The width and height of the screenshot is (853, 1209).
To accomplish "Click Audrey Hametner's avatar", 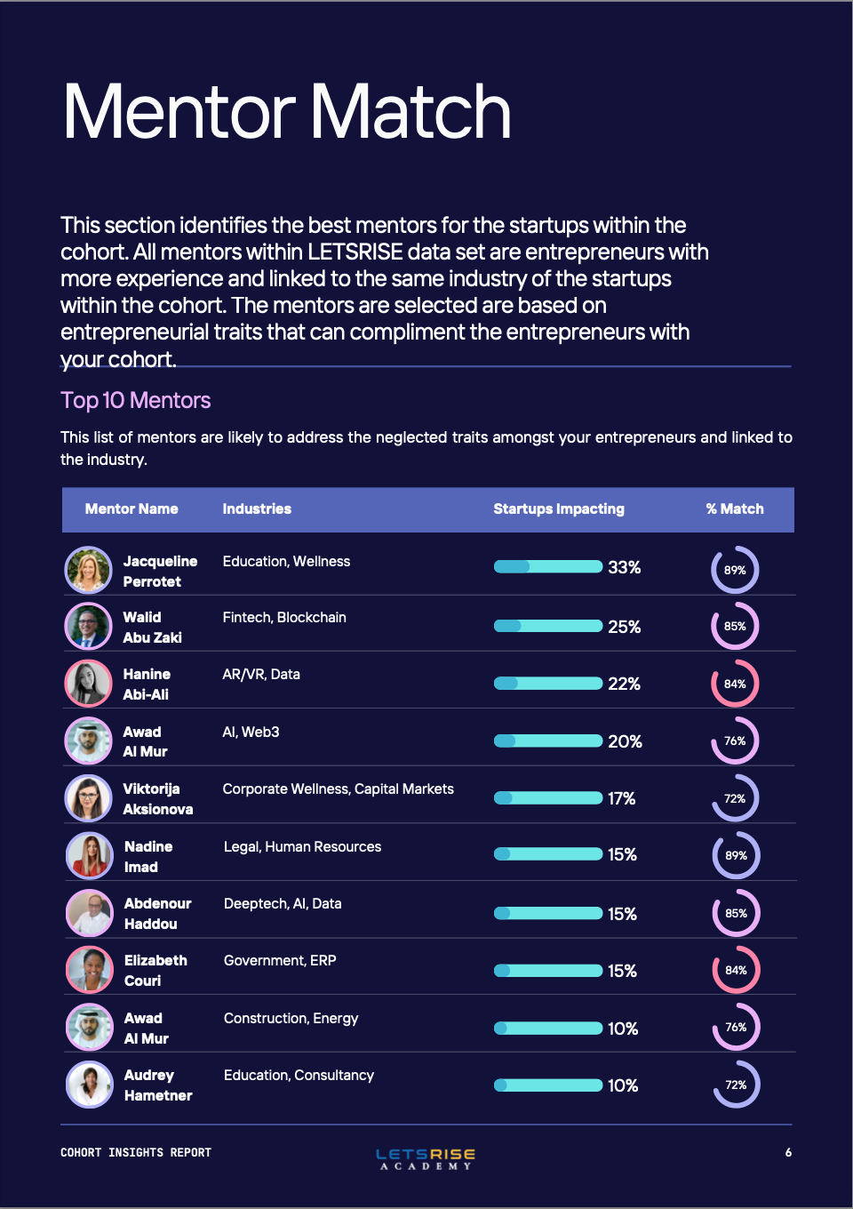I will 90,1085.
